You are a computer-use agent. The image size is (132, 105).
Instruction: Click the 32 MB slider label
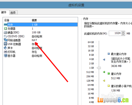coord(91,89)
